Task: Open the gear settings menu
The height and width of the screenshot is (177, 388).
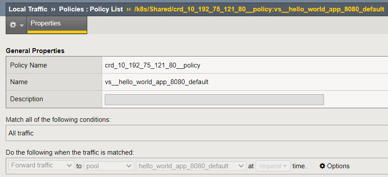Action: (x=16, y=25)
